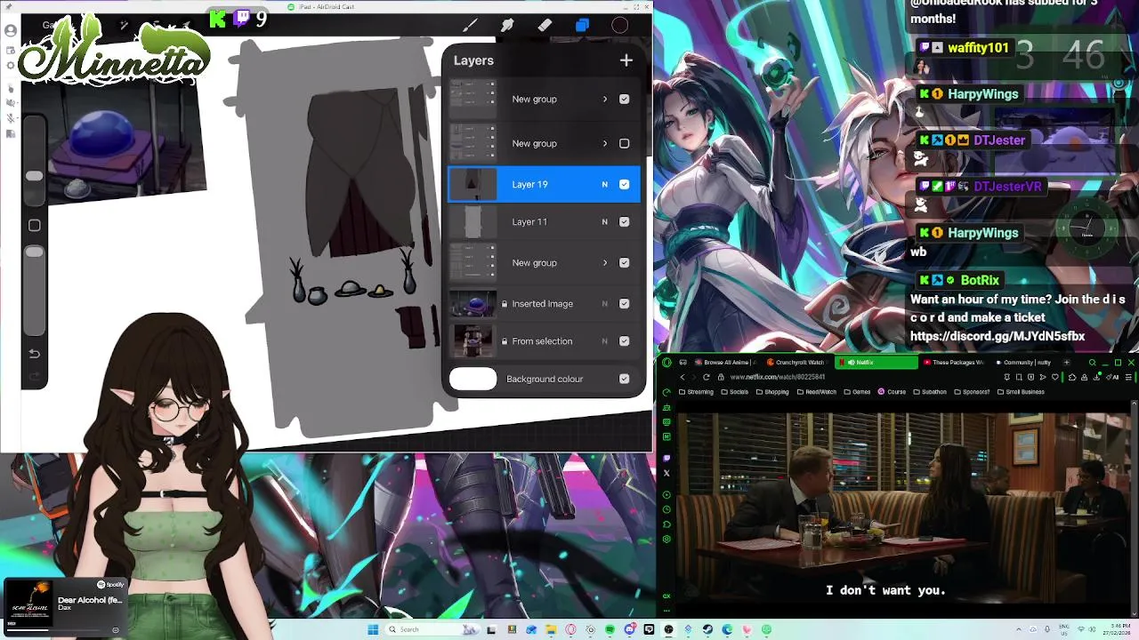Open the Shopping bookmarks folder
Image resolution: width=1139 pixels, height=640 pixels.
tap(772, 392)
